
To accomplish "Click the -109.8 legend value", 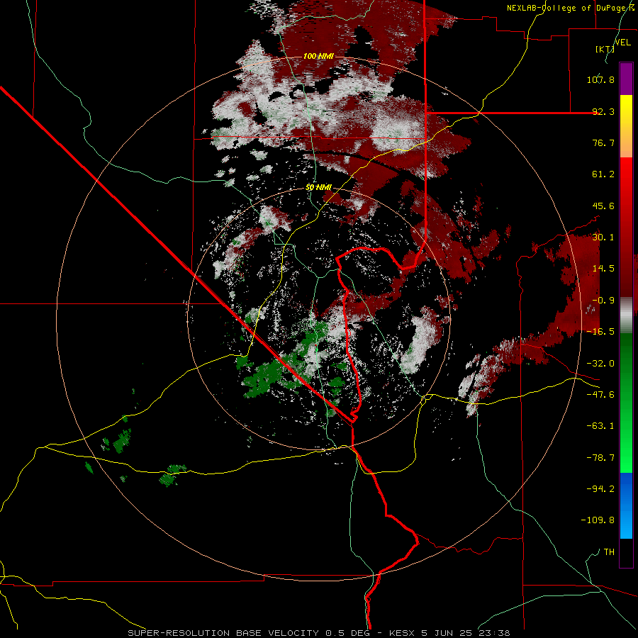I will pyautogui.click(x=598, y=520).
